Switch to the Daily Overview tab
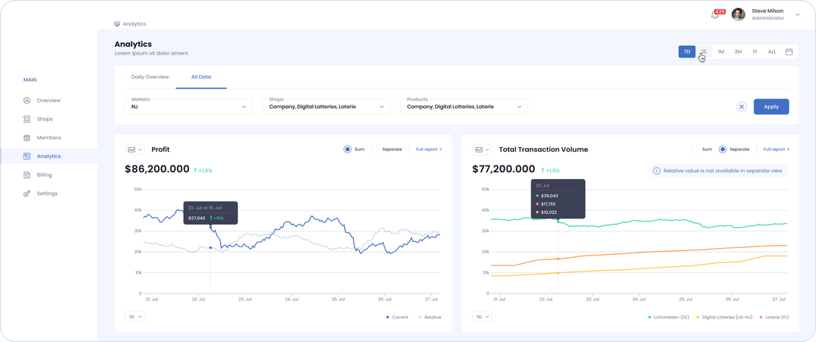 pyautogui.click(x=150, y=77)
